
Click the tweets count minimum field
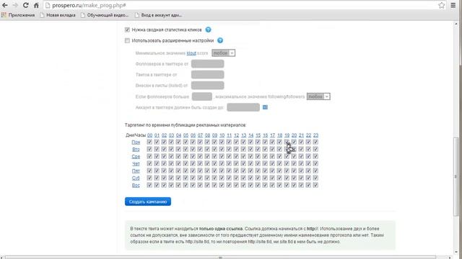[x=207, y=75]
